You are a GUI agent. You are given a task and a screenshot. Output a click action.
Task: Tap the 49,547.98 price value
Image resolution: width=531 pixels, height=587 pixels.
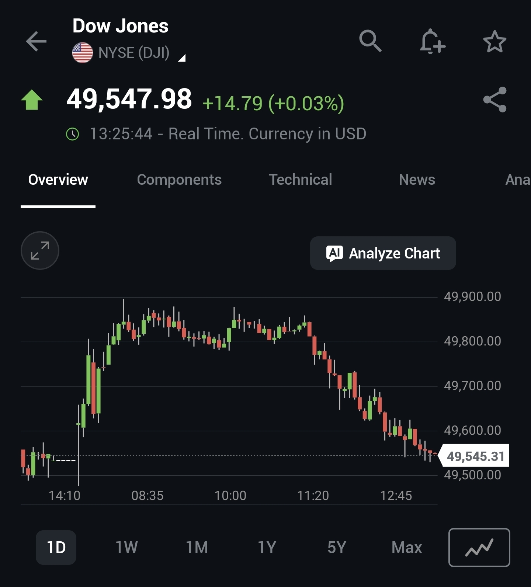coord(129,99)
